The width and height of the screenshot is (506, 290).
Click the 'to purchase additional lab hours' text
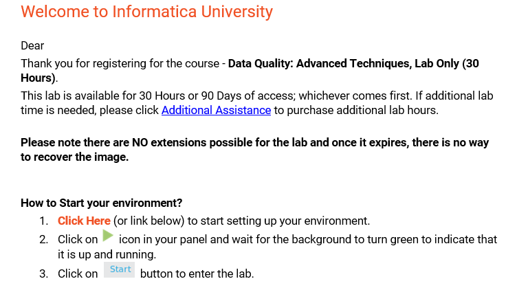(355, 110)
